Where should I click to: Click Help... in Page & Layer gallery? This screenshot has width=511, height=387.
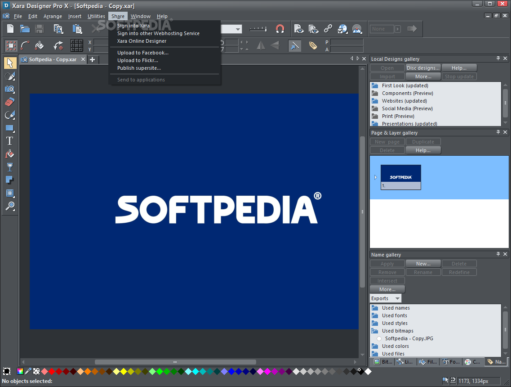point(423,150)
